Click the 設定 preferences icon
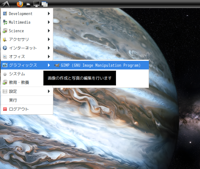This screenshot has width=200, height=169. [5, 91]
